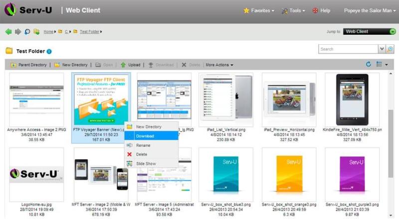Open the Favorites menu
Image resolution: width=399 pixels, height=224 pixels.
pos(259,10)
